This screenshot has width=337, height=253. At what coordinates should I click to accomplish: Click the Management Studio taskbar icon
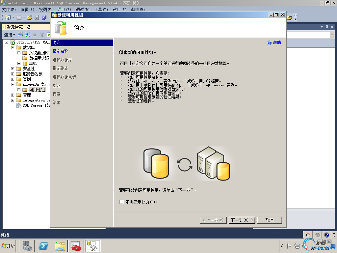(92, 246)
